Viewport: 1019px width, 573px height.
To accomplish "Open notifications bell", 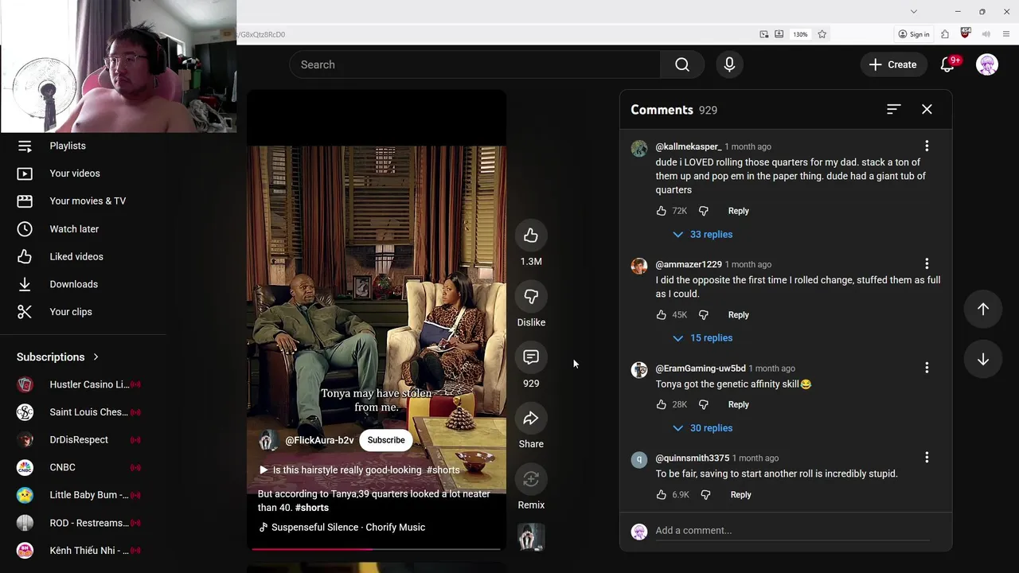I will point(947,64).
